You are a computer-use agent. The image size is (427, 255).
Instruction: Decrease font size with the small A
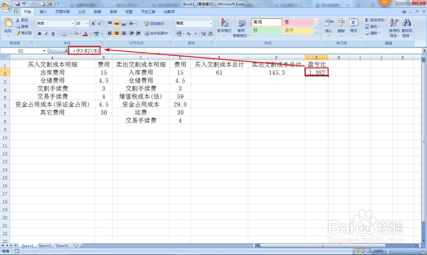[x=100, y=23]
